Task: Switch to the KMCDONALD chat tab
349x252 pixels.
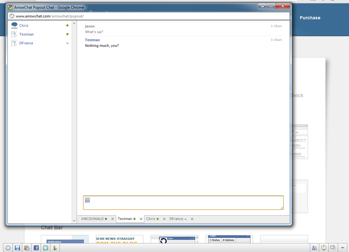Action: 92,219
